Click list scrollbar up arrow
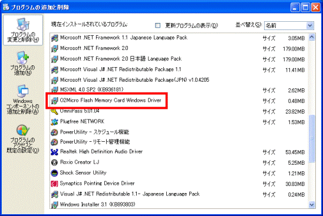Image resolution: width=323 pixels, height=216 pixels. (x=312, y=37)
